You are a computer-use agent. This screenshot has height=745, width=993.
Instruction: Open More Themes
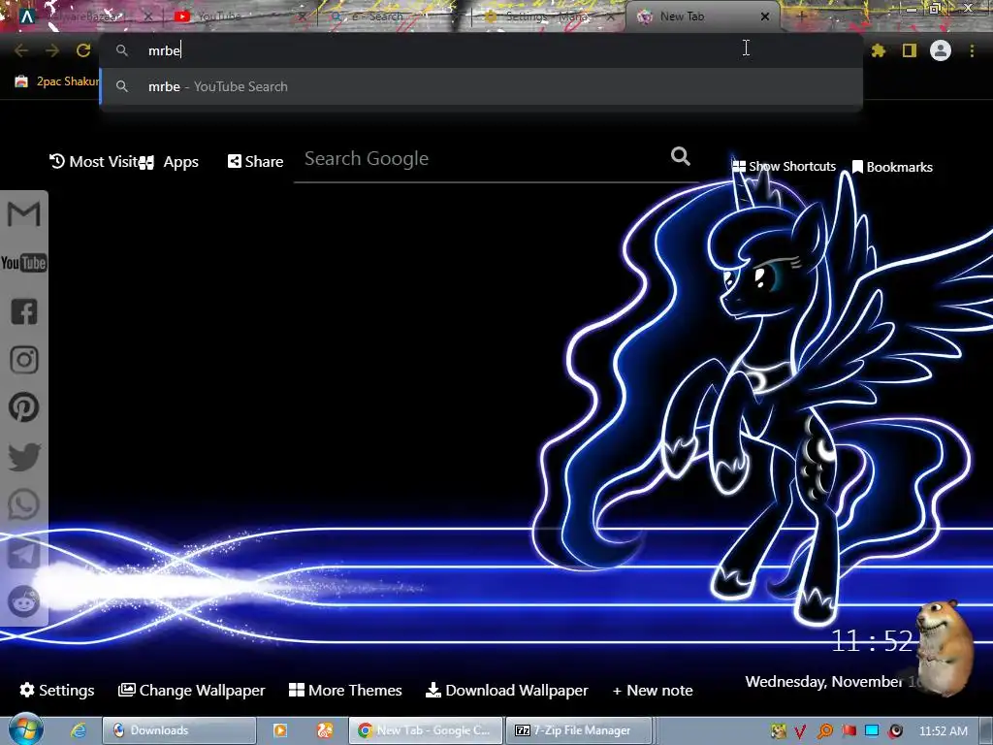click(346, 691)
